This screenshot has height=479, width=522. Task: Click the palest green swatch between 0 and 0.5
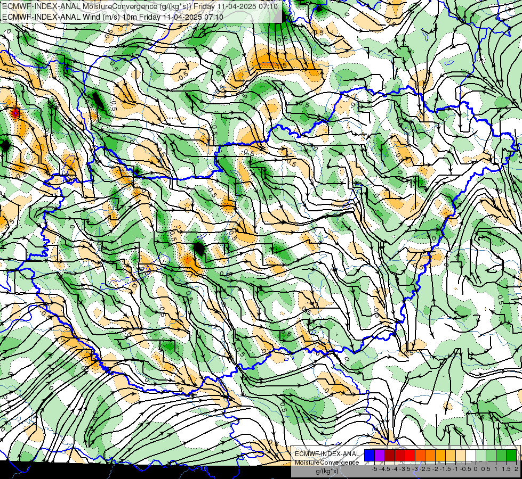pyautogui.click(x=481, y=455)
